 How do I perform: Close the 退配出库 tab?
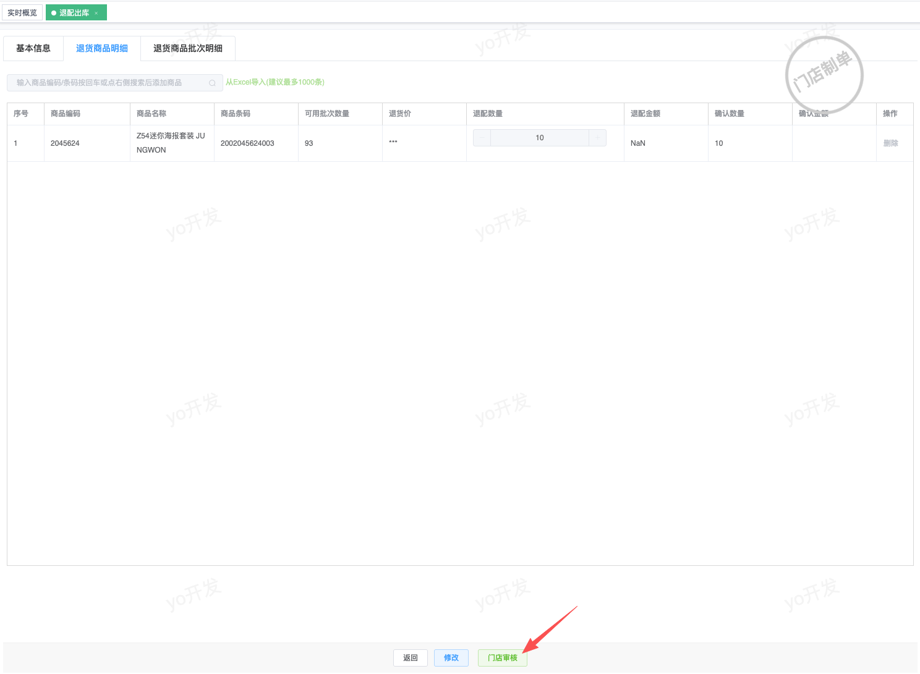(96, 13)
